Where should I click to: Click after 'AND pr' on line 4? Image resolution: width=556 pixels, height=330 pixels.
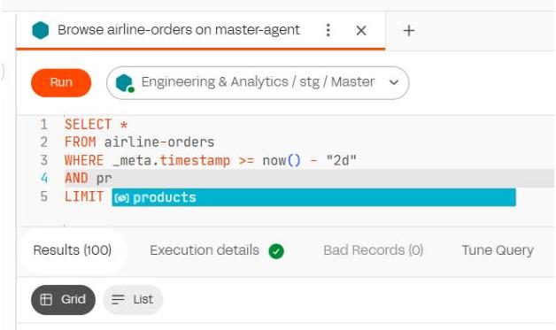point(112,178)
